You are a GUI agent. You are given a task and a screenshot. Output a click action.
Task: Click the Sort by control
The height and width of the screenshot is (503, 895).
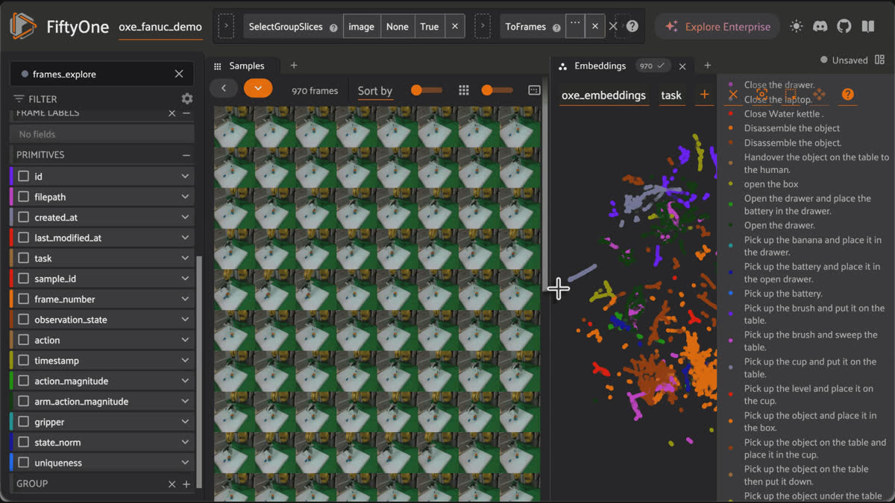tap(375, 91)
